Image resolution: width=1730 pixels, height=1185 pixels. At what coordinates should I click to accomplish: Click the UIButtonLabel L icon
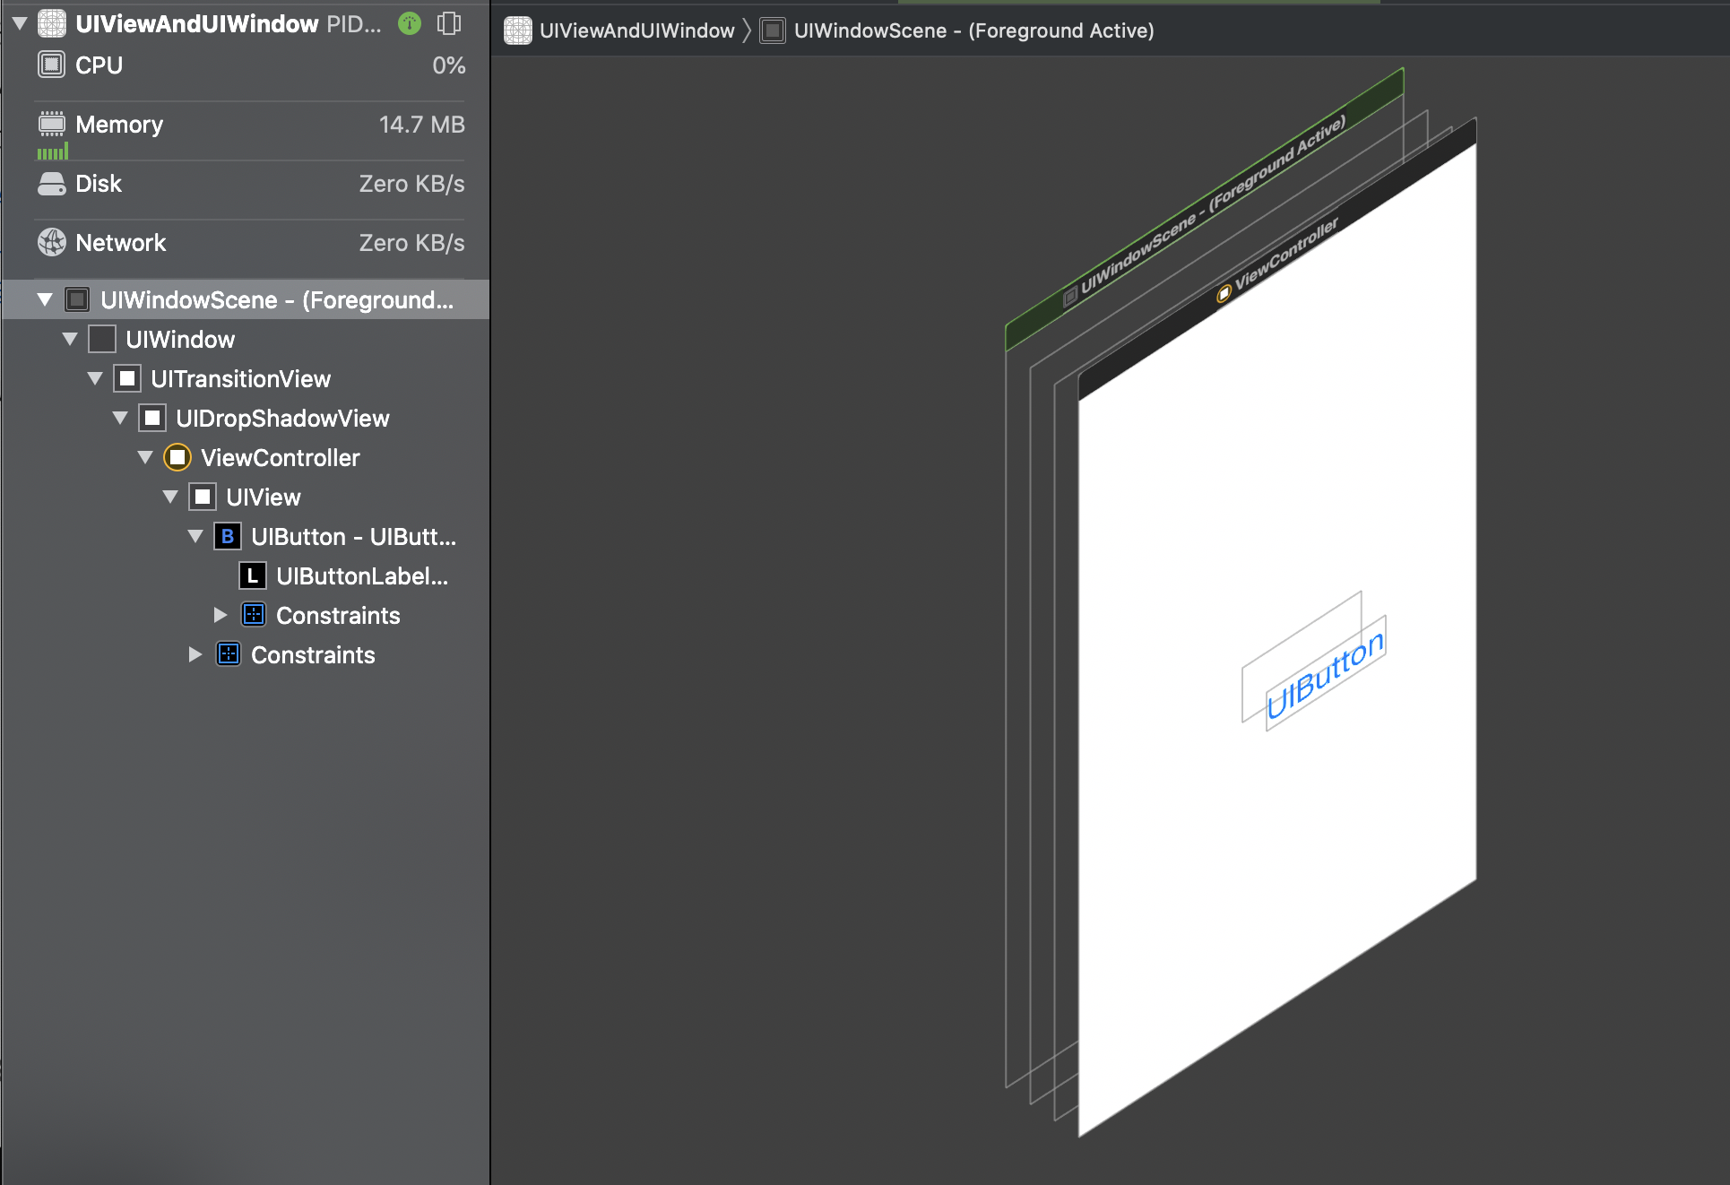[253, 576]
